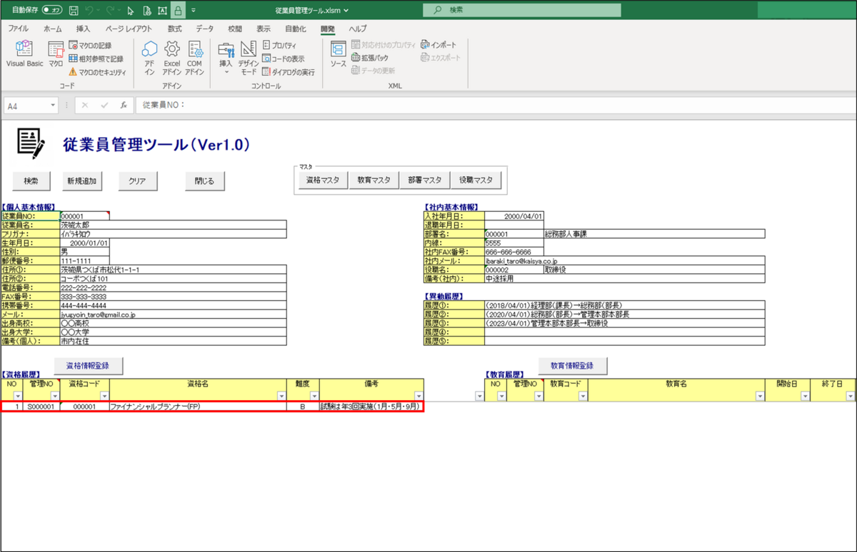Open the Name Box dropdown arrow
857x552 pixels.
click(x=54, y=106)
